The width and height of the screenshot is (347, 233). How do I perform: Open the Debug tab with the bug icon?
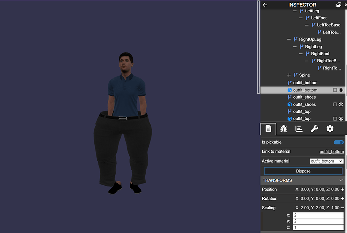tap(283, 129)
